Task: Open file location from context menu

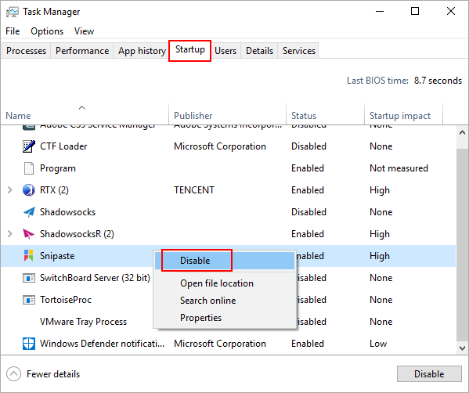Action: coord(217,283)
